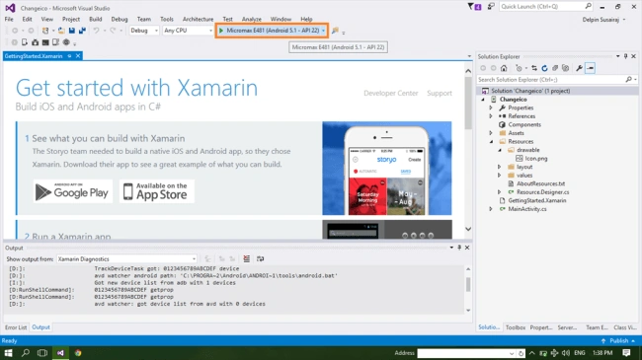Toggle Preview Selected Items button
This screenshot has height=360, width=642.
pyautogui.click(x=590, y=68)
